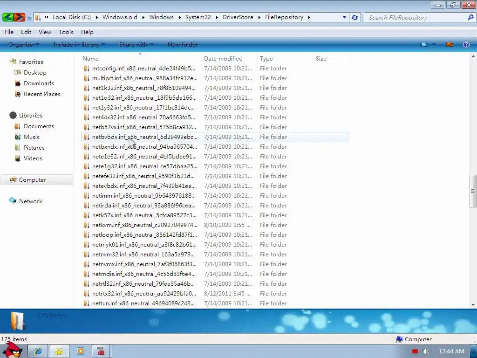Viewport: 477px width, 358px height.
Task: Go forward with the orange forward arrow
Action: click(x=19, y=17)
